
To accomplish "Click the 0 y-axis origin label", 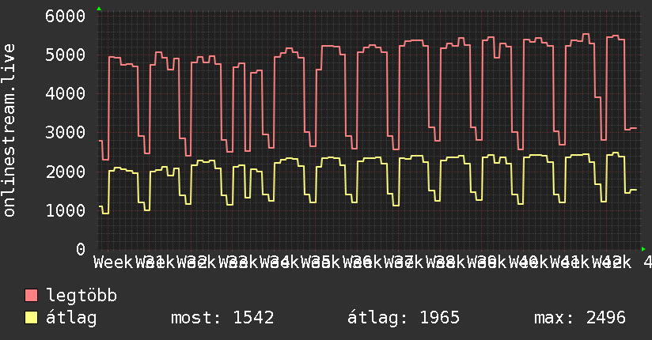I will [x=80, y=249].
